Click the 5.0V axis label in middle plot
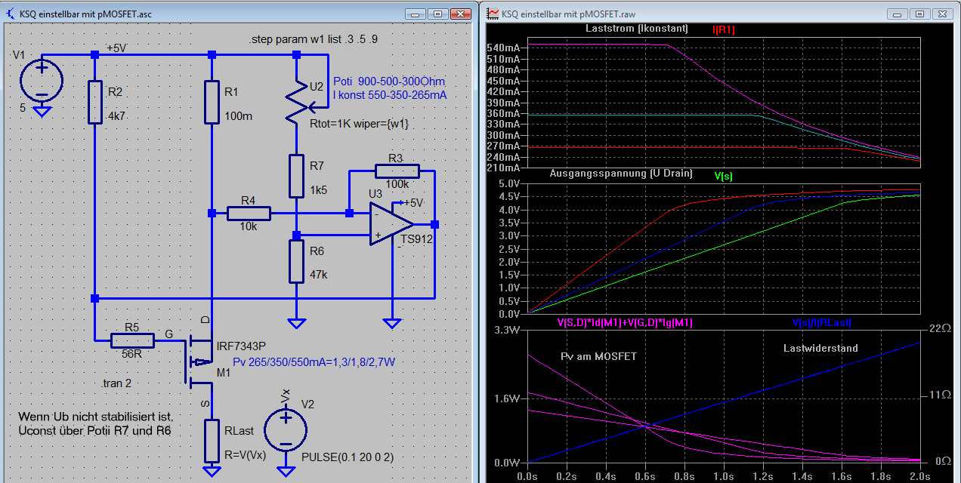Screen dimensions: 961x483 pyautogui.click(x=510, y=183)
